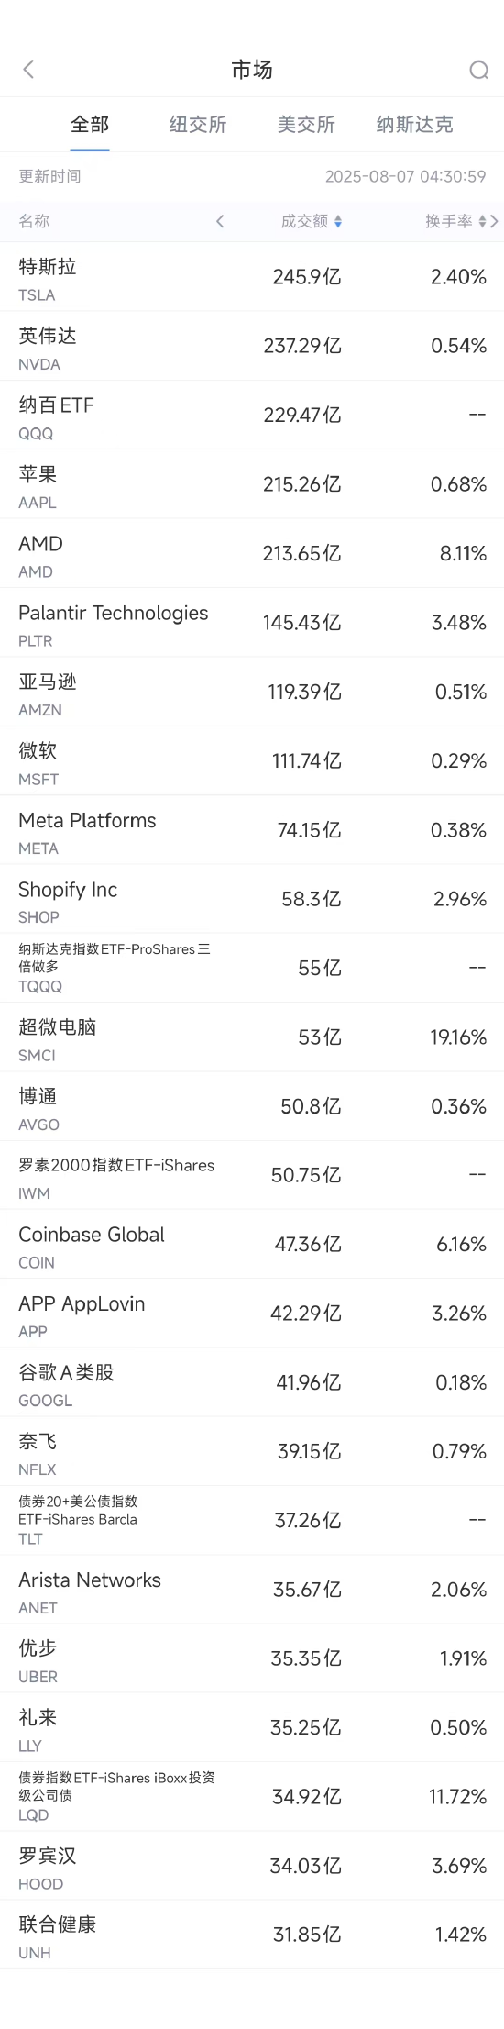Select the 纳斯达克 tab

414,125
